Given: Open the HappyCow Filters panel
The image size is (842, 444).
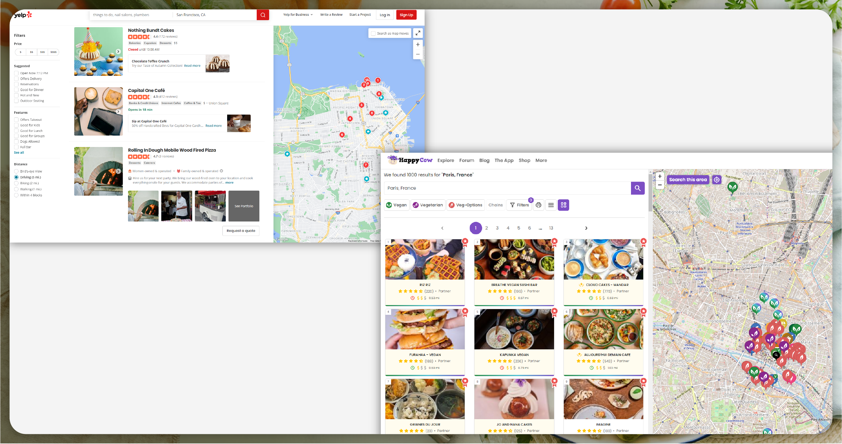Looking at the screenshot, I should [519, 205].
